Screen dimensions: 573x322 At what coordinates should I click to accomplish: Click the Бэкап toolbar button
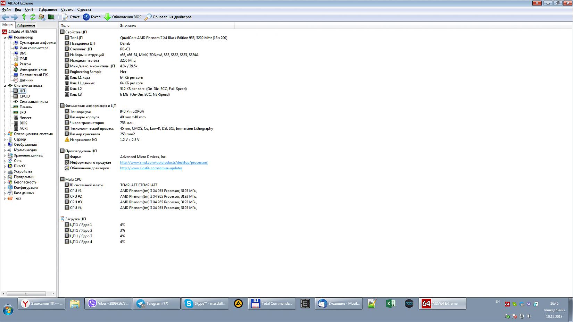tap(92, 17)
